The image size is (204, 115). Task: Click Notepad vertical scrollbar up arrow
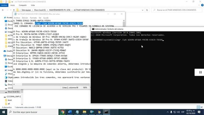click(x=124, y=21)
